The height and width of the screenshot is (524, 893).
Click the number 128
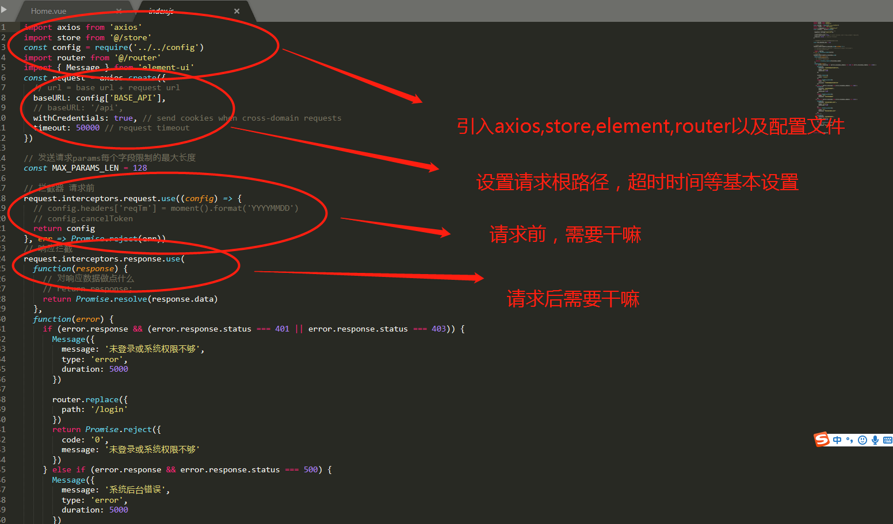140,168
